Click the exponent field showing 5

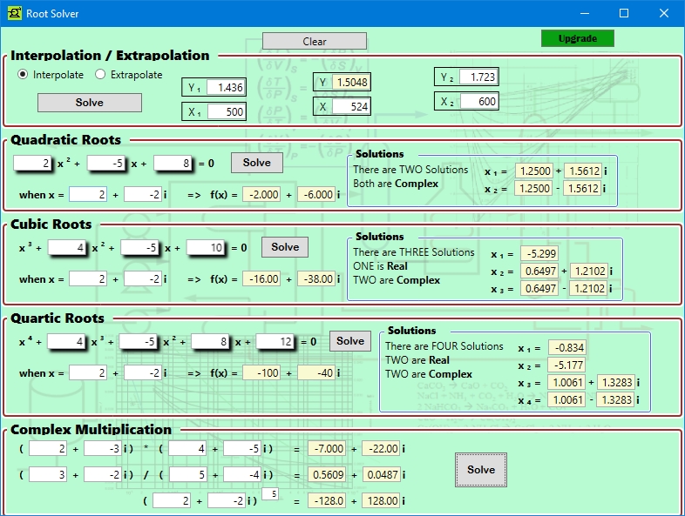(x=270, y=494)
